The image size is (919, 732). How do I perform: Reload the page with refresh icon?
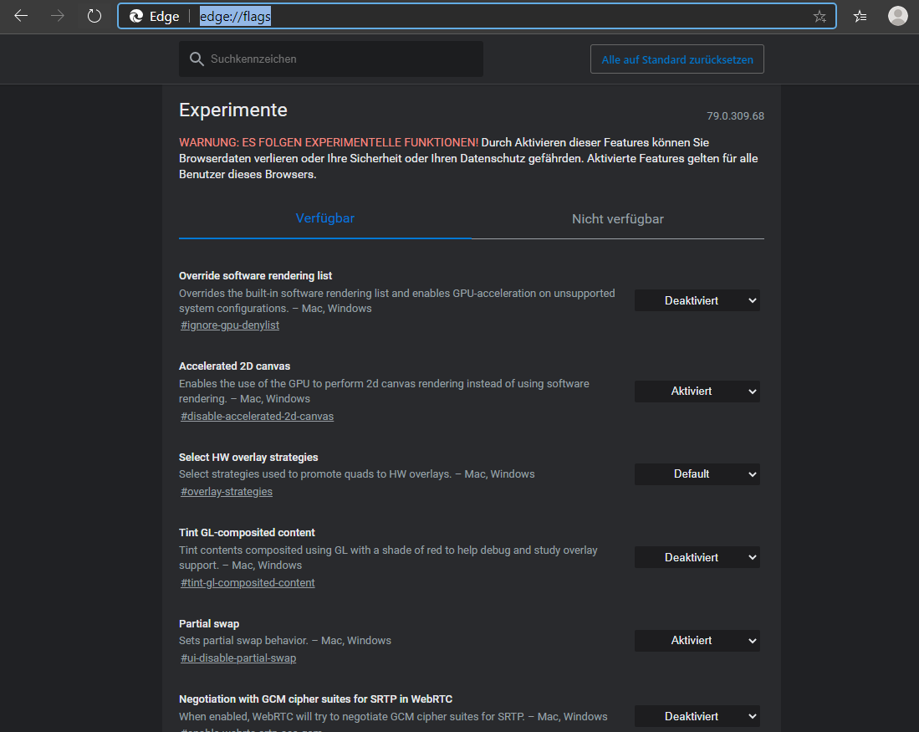click(94, 16)
